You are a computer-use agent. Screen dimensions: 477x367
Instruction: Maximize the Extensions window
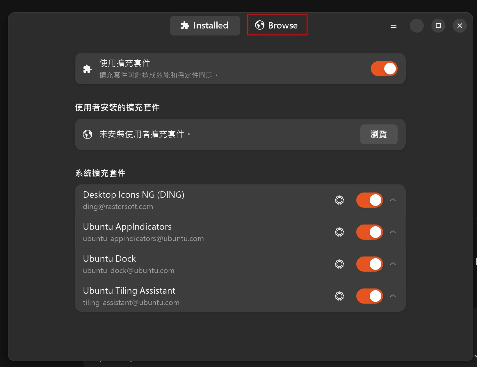pyautogui.click(x=438, y=26)
